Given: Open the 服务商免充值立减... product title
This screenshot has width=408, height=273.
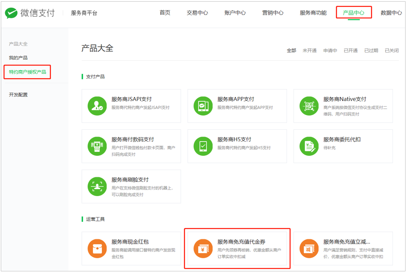Looking at the screenshot, I should pyautogui.click(x=347, y=242).
